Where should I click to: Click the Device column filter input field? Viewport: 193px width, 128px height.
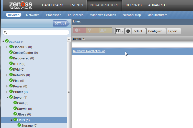(x=132, y=45)
